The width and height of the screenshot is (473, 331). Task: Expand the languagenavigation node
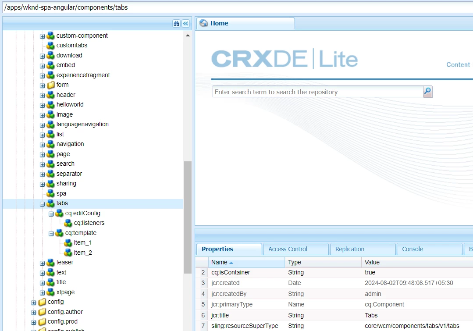pyautogui.click(x=43, y=125)
